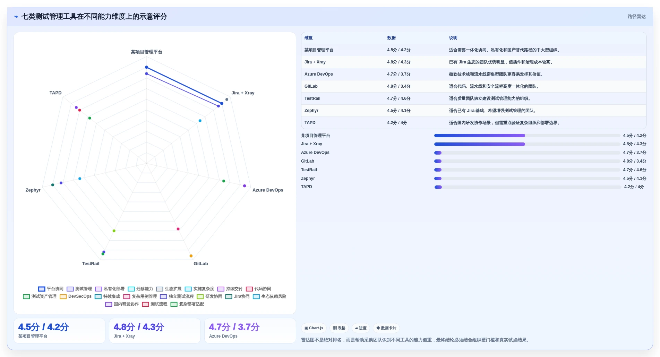Click the 数据 column header

click(391, 38)
